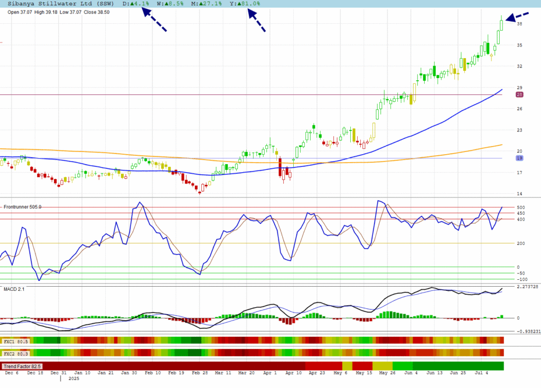Click the Frontrunner 200 level label
Screen dimensions: 541x388
(x=520, y=243)
